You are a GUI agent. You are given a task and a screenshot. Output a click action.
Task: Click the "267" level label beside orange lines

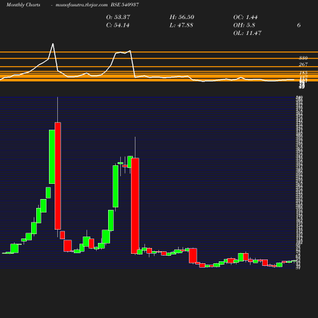pos(303,64)
